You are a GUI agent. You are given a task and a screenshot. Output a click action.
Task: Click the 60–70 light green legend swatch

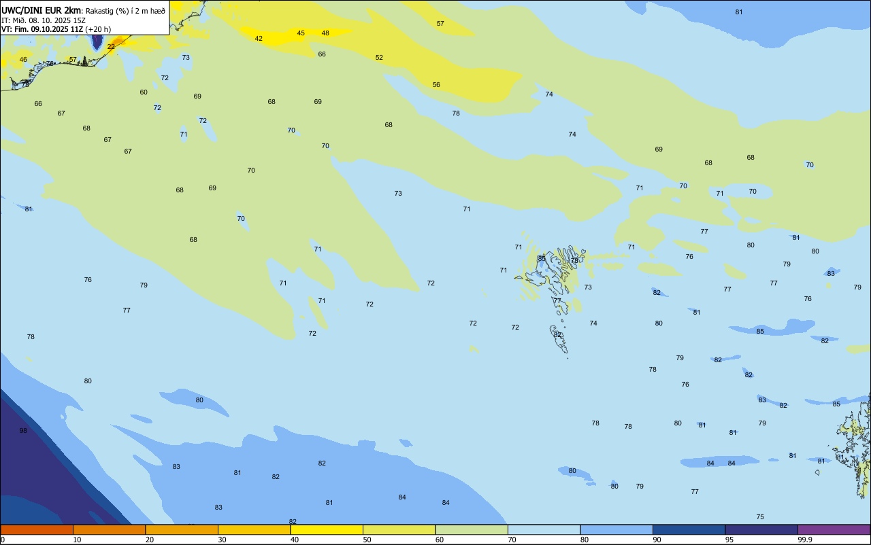(472, 530)
